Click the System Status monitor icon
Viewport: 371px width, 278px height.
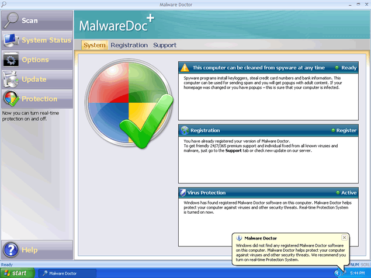click(11, 40)
